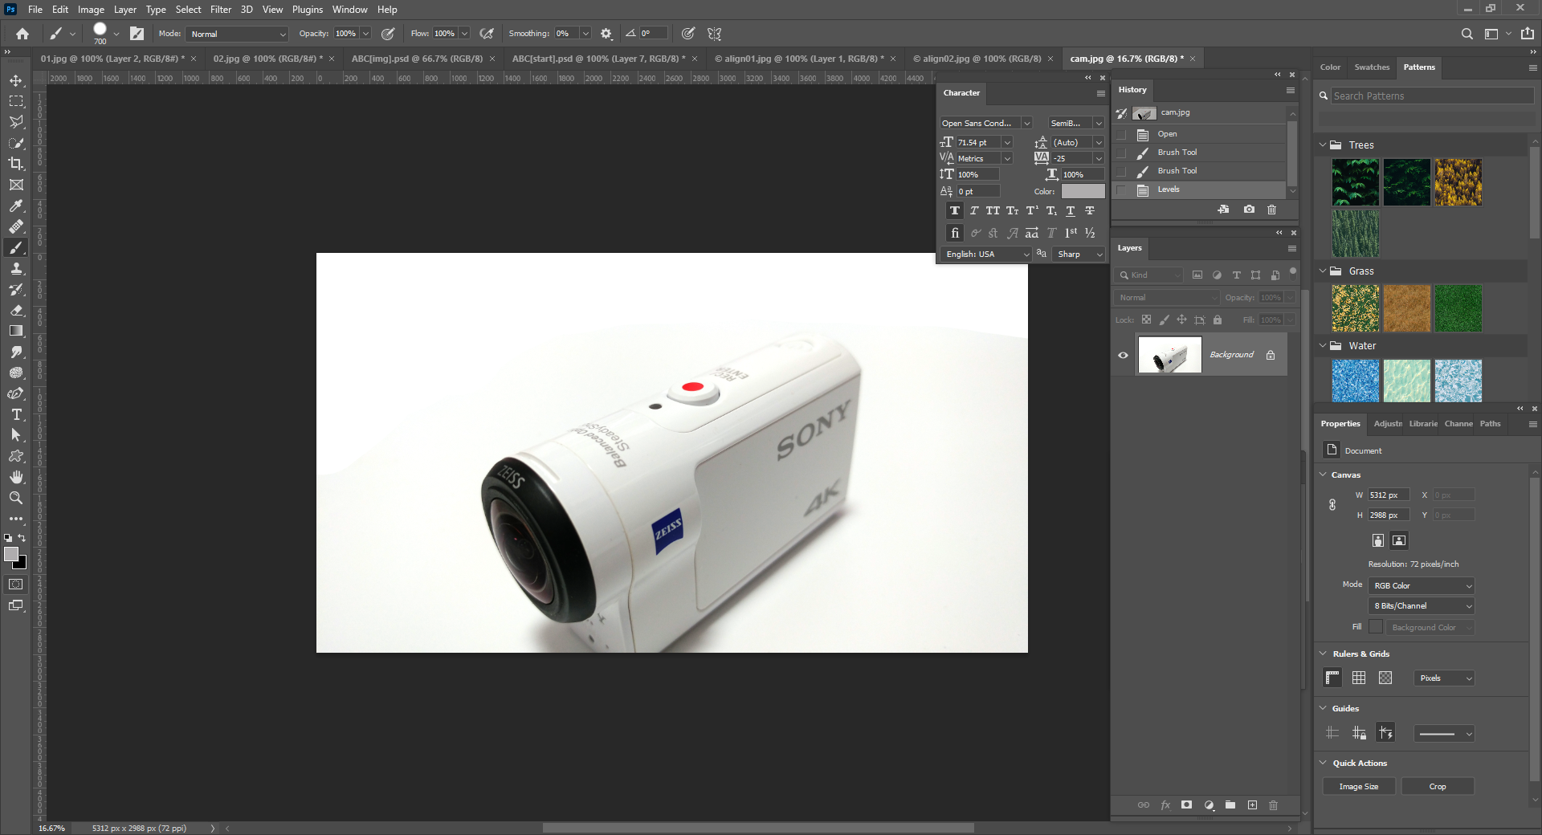The height and width of the screenshot is (835, 1542).
Task: Select the Eyedropper tool
Action: click(16, 206)
